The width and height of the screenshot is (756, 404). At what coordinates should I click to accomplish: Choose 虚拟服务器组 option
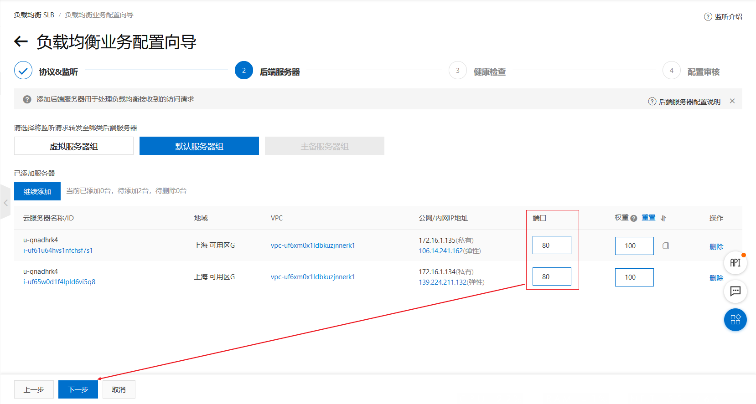point(74,146)
